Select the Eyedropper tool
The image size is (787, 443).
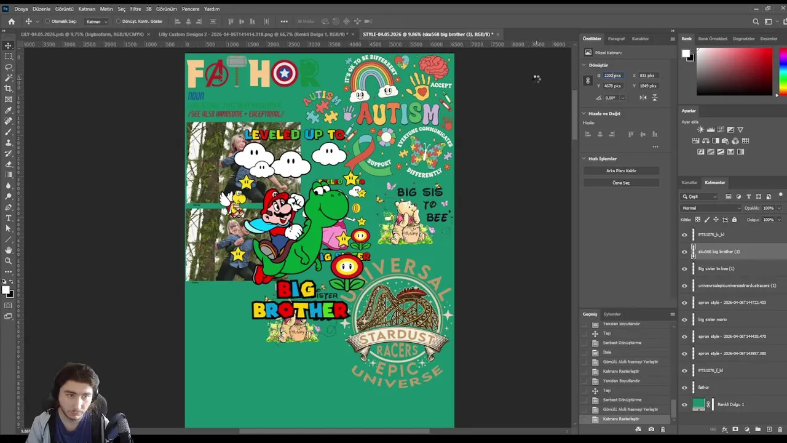[9, 110]
